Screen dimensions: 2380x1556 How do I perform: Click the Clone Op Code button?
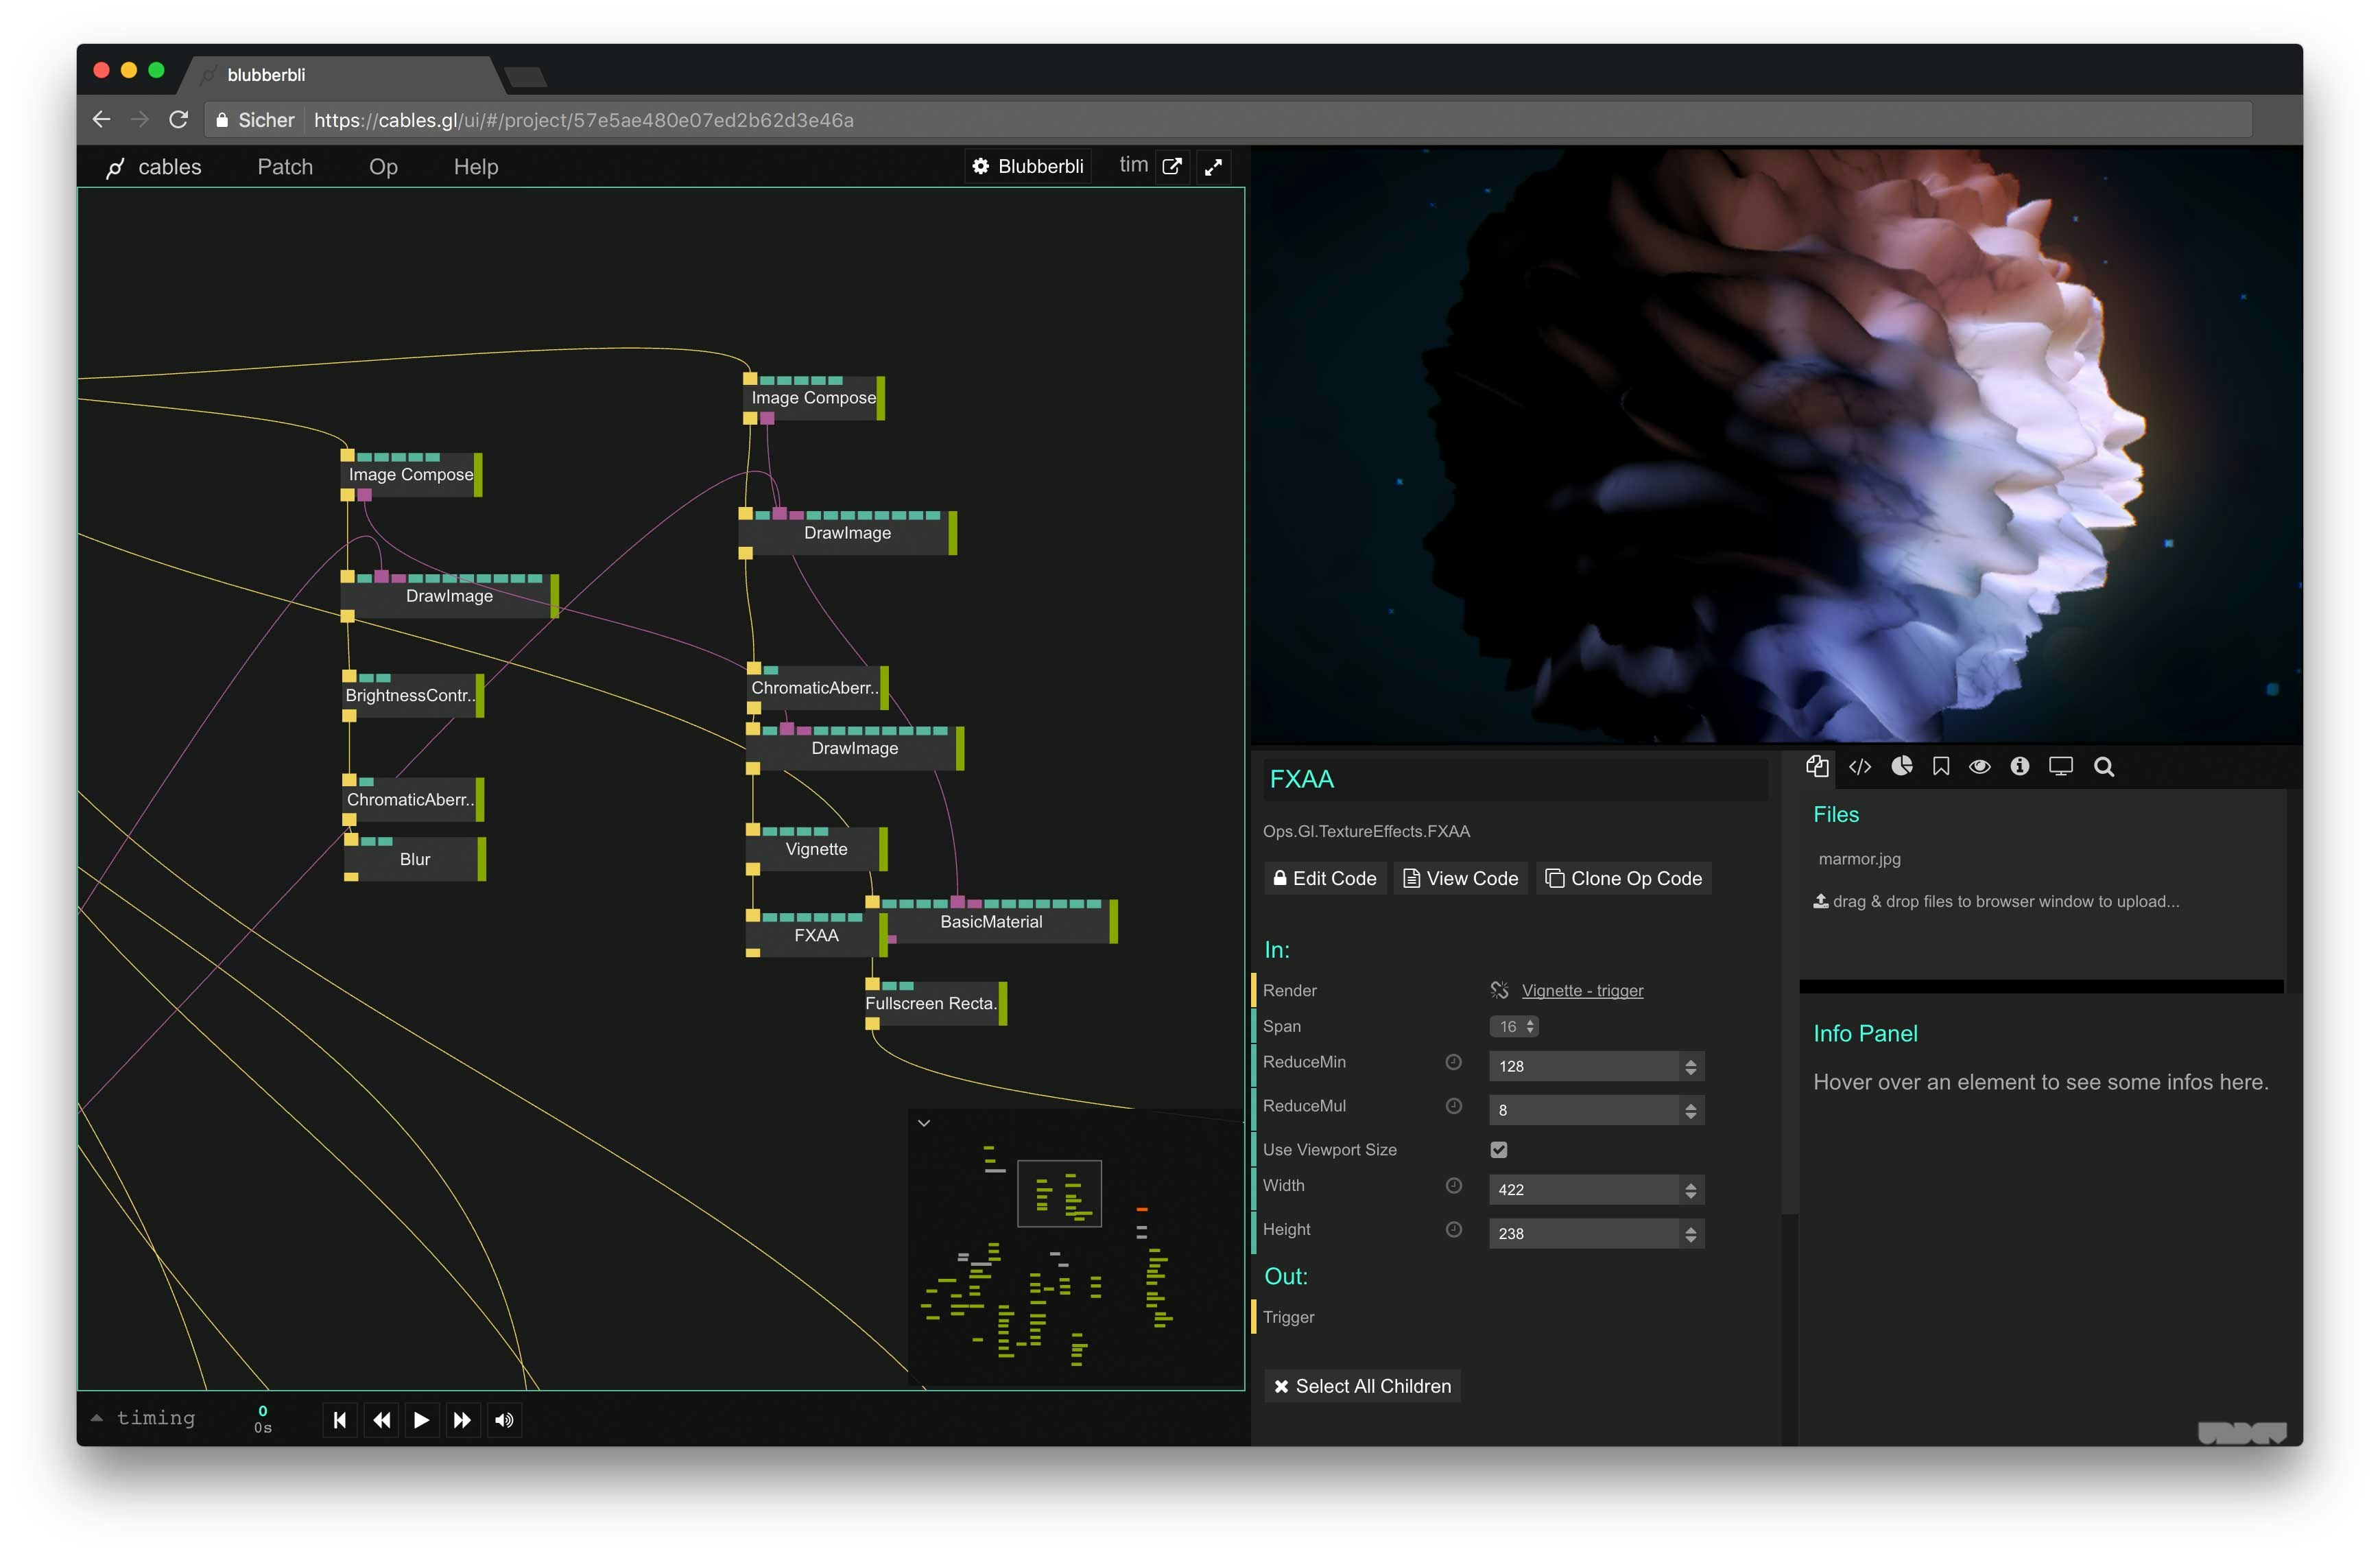tap(1623, 878)
